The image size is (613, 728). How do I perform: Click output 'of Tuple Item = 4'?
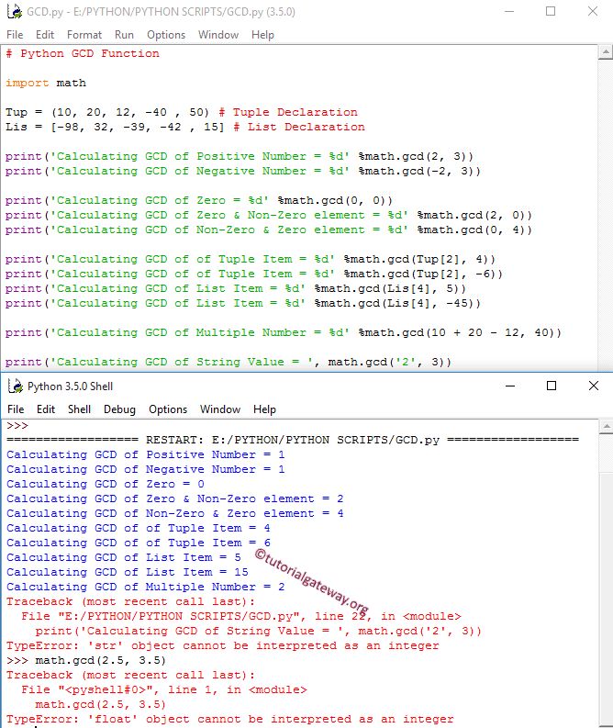[139, 528]
